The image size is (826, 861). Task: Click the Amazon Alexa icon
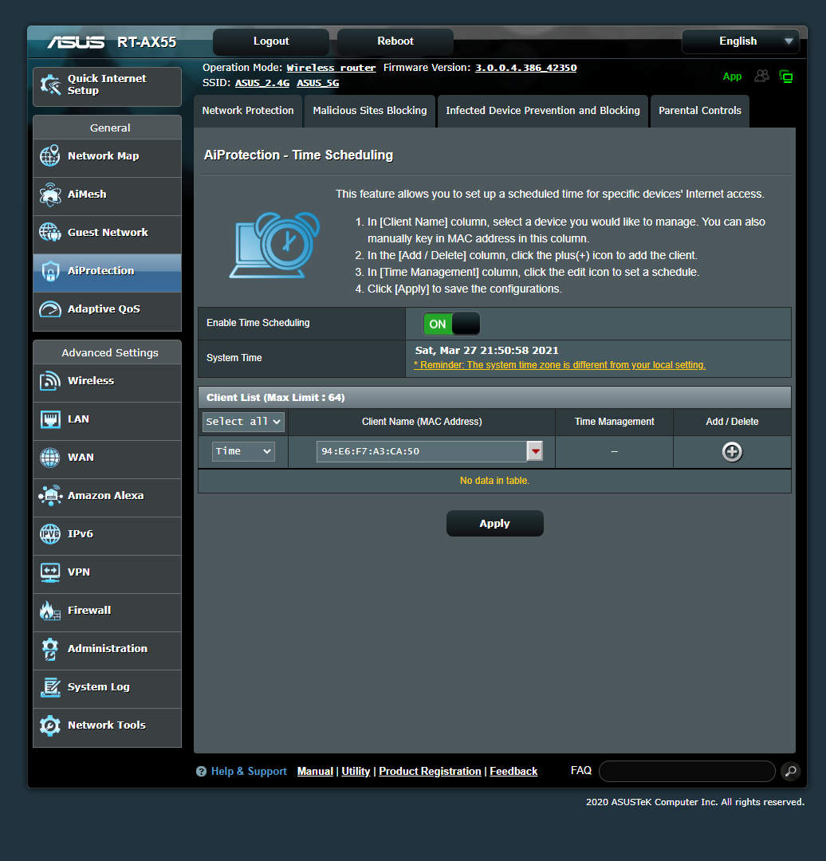click(x=50, y=495)
